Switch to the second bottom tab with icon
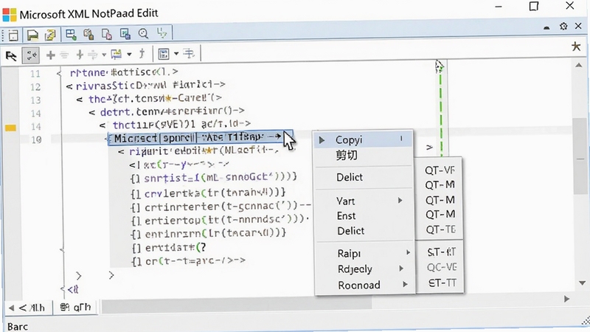Image resolution: width=590 pixels, height=332 pixels. (x=75, y=308)
